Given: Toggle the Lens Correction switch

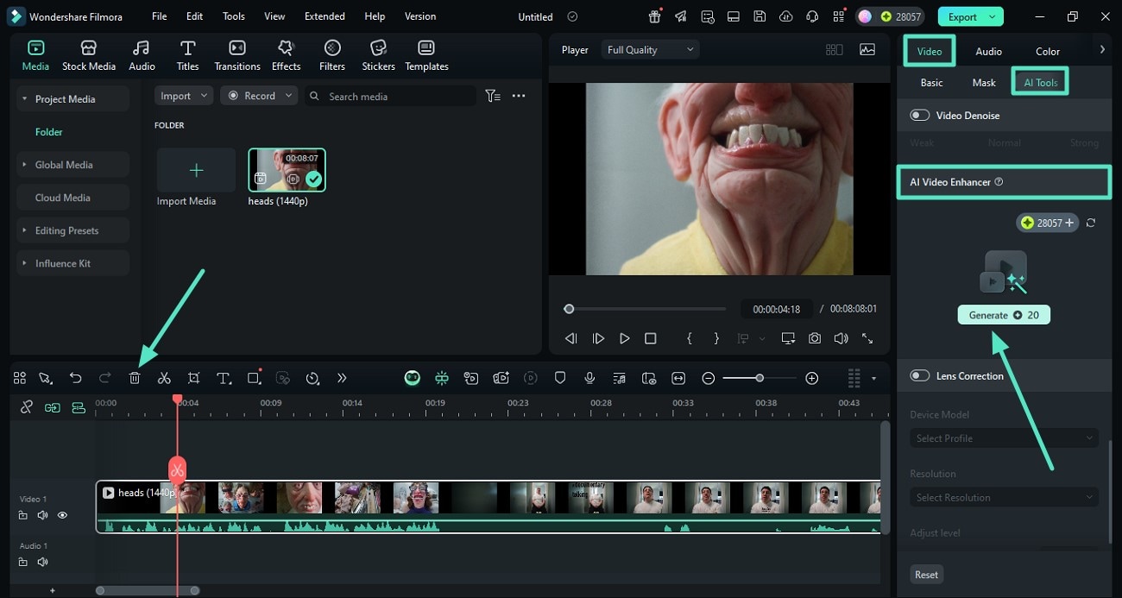Looking at the screenshot, I should click(x=920, y=375).
